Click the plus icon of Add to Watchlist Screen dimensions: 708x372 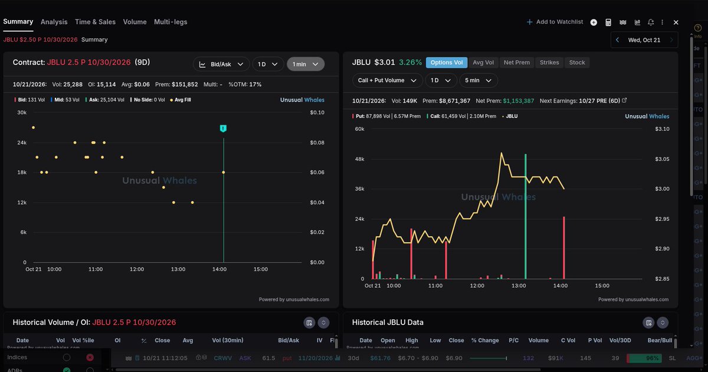pos(529,22)
